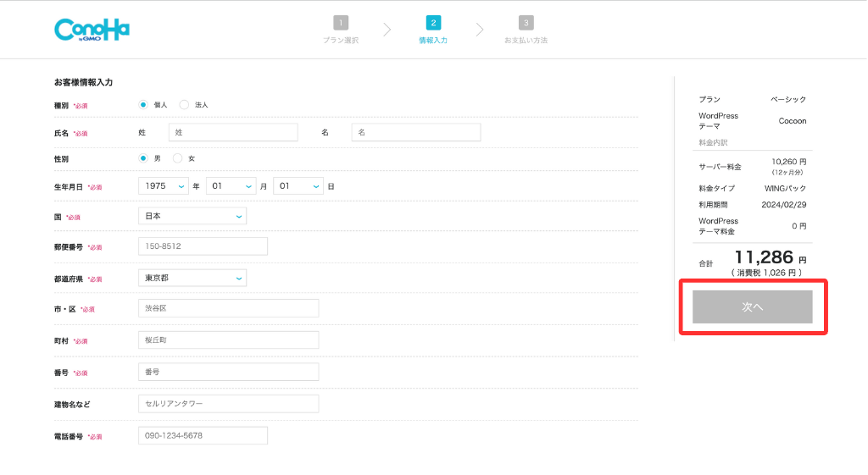
Task: Click the お支払い方法 step label
Action: point(526,41)
